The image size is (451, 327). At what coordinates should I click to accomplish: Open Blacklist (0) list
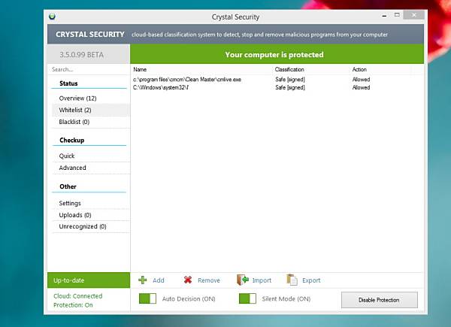point(74,122)
